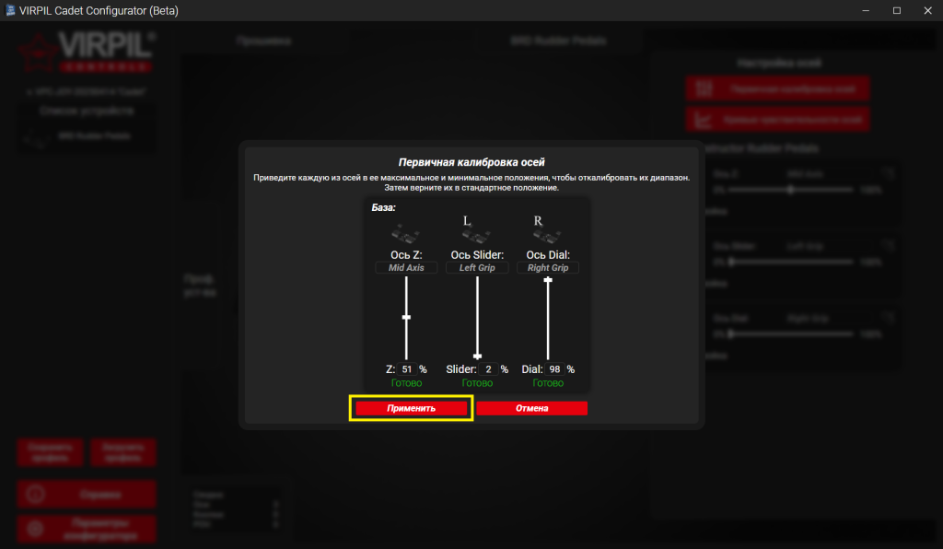
Task: Click the Готово status under Z
Action: click(406, 383)
